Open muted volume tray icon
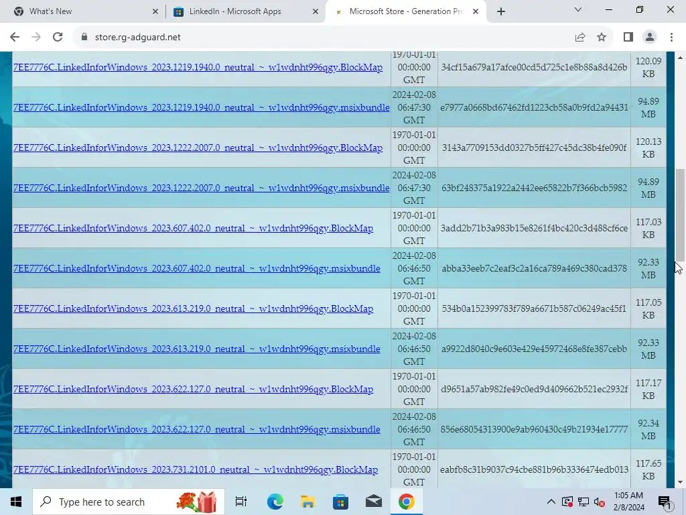 (x=600, y=502)
